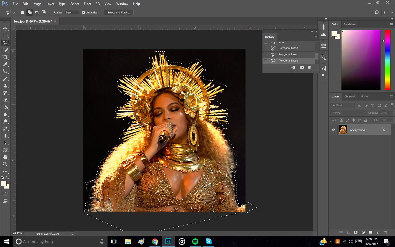Open the Opacity value dropdown
The image size is (395, 247).
[391, 113]
